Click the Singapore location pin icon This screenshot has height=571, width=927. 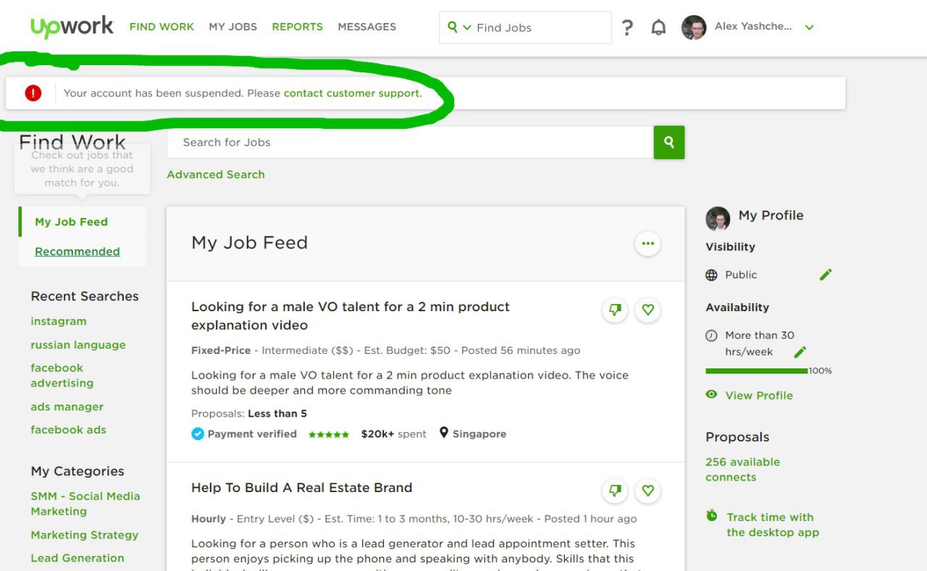click(444, 433)
